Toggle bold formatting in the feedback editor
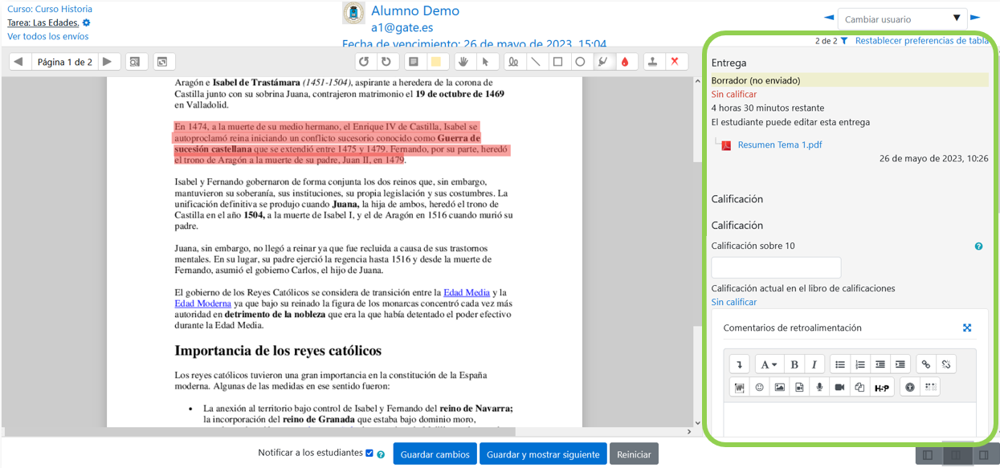The width and height of the screenshot is (1000, 468). click(794, 364)
